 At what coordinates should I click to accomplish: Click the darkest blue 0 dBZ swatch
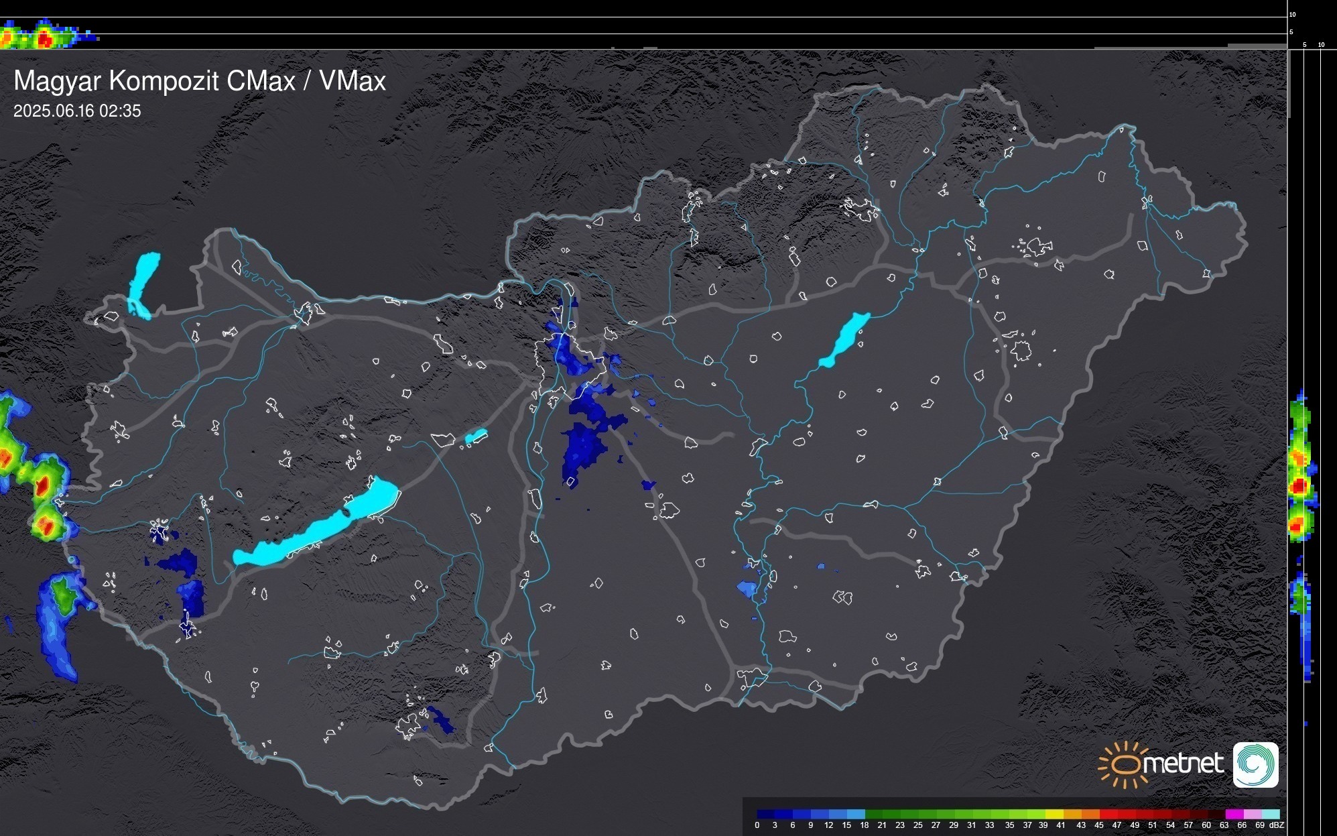pyautogui.click(x=765, y=814)
